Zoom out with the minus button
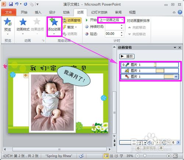The width and height of the screenshot is (184, 160). click(x=138, y=156)
